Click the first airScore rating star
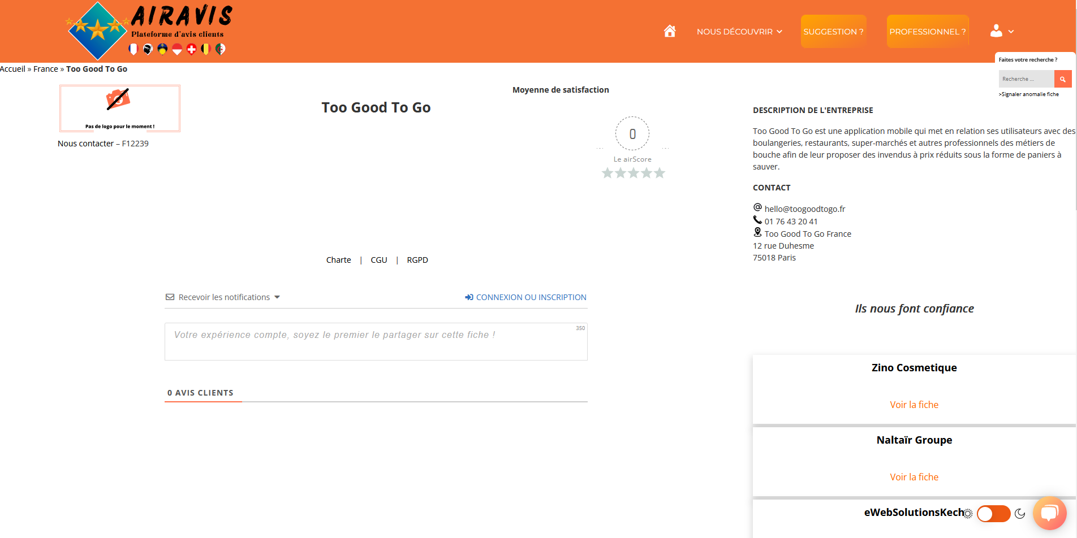The image size is (1077, 538). coord(608,173)
